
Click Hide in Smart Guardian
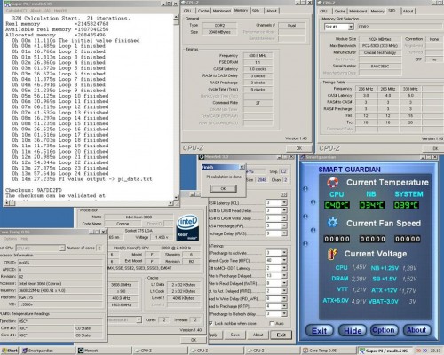tap(353, 330)
